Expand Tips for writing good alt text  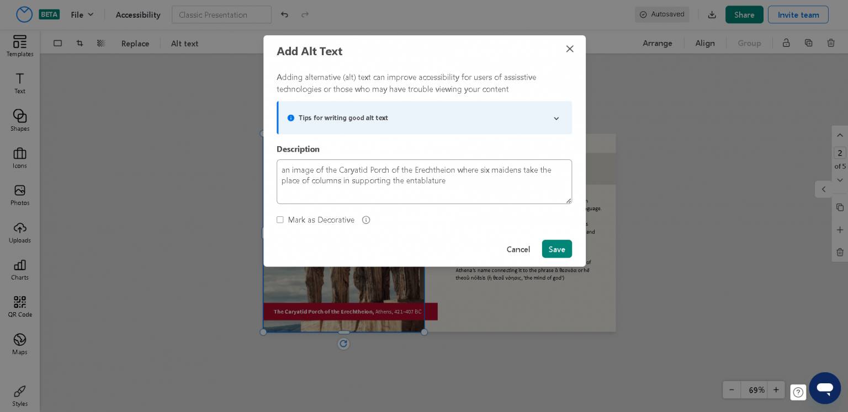pos(424,118)
